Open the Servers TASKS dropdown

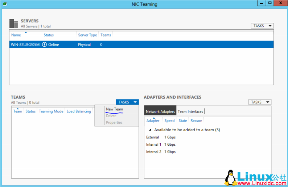[262, 26]
